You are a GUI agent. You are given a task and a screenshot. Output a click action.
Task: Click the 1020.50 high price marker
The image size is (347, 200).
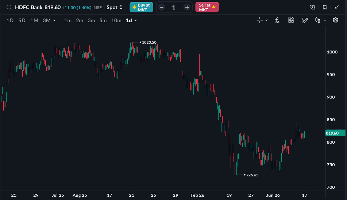(x=149, y=42)
